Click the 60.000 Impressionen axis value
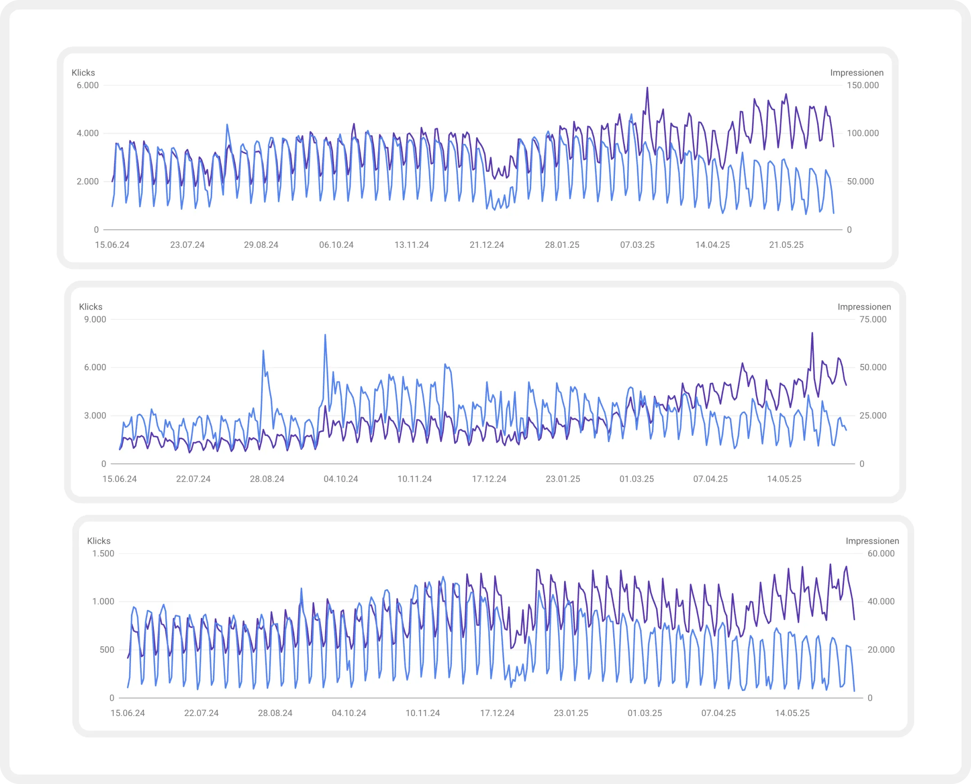 (881, 553)
